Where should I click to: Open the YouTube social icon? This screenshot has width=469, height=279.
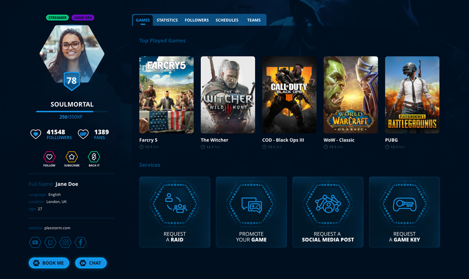pos(35,242)
